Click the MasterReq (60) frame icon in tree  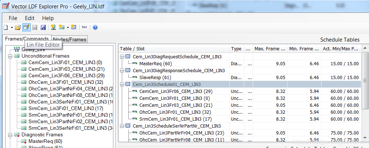pos(24,141)
